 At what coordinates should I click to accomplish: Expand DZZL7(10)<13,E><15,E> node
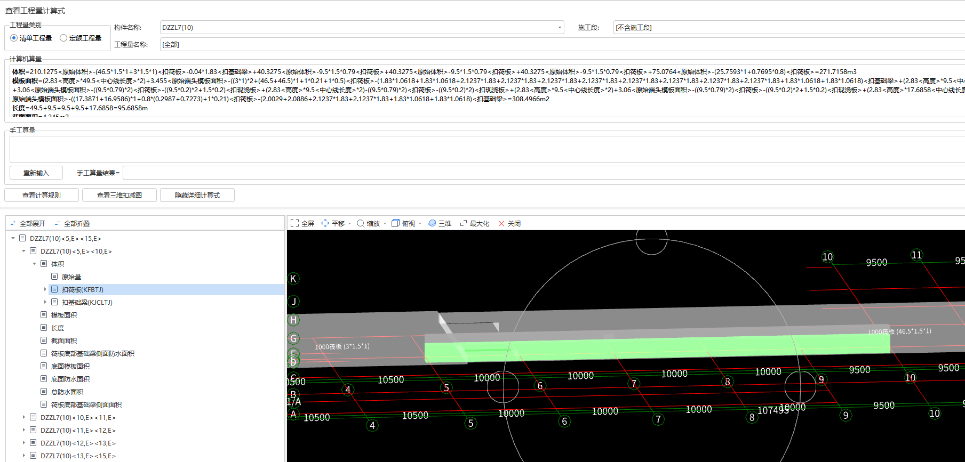[x=23, y=456]
